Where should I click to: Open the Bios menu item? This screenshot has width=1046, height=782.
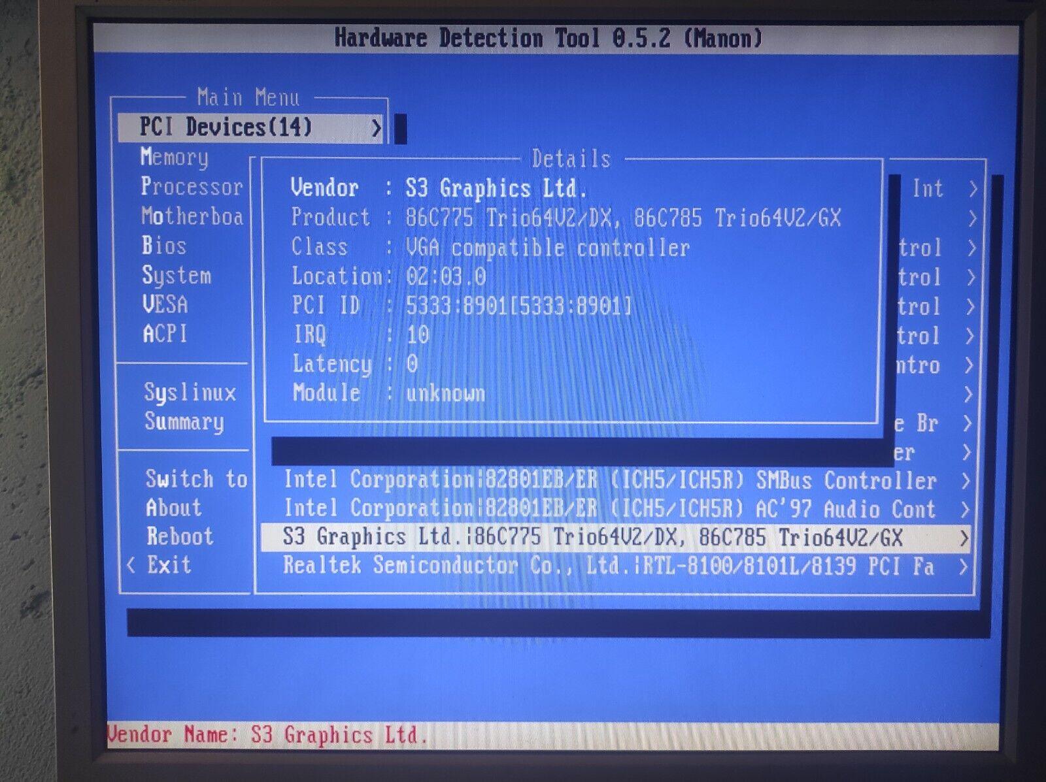pyautogui.click(x=164, y=246)
